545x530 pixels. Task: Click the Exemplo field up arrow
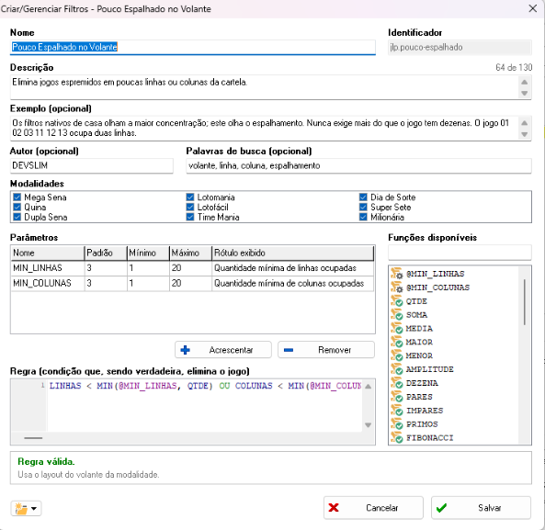point(525,122)
